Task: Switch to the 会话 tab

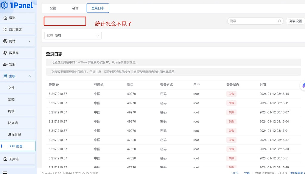Action: [x=75, y=8]
